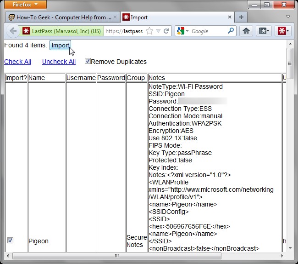Click the 'Key Type:passPhrase' line

(x=180, y=153)
